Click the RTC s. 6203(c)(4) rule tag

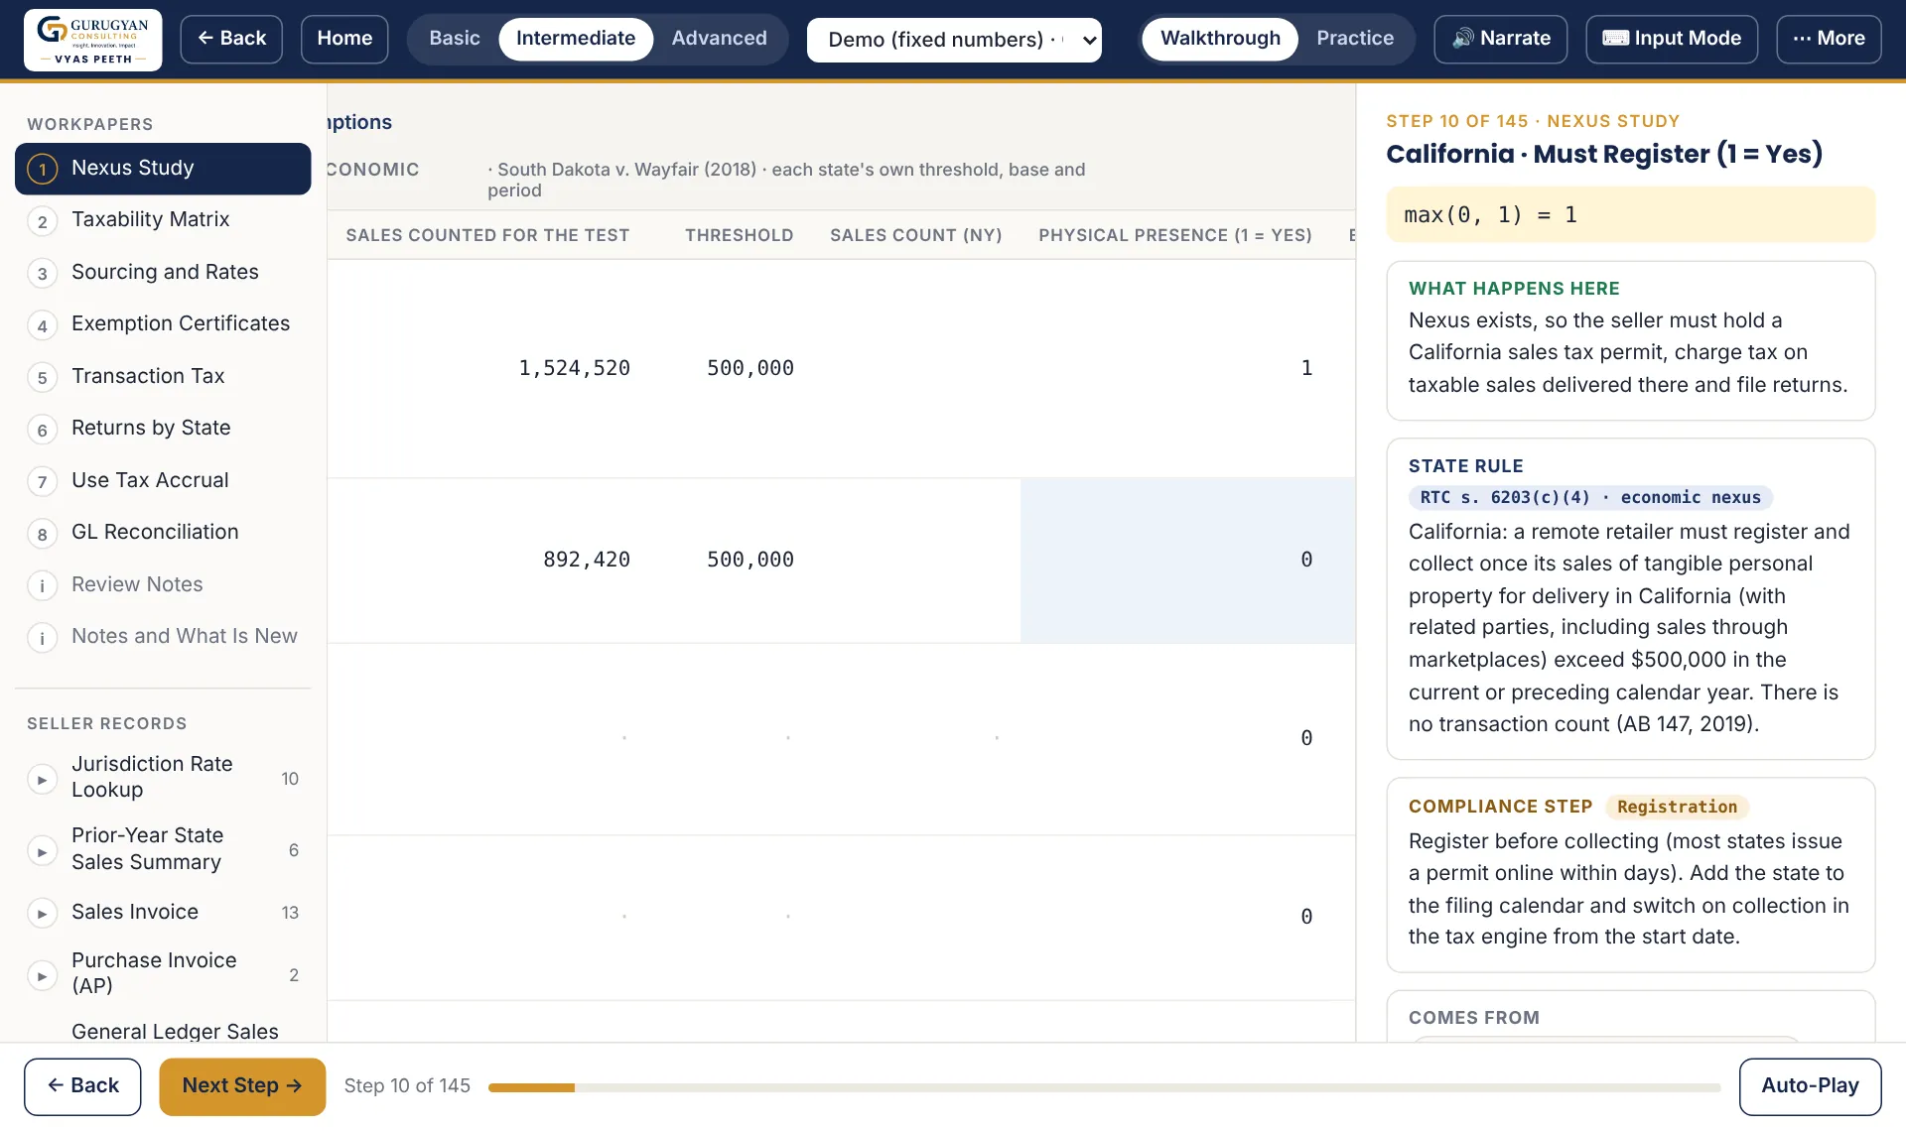(x=1590, y=498)
